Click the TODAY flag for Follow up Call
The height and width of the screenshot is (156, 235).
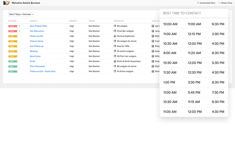(x=13, y=36)
